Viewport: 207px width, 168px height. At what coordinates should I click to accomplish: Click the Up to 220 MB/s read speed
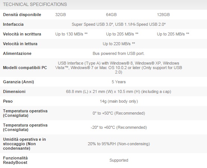119,44
